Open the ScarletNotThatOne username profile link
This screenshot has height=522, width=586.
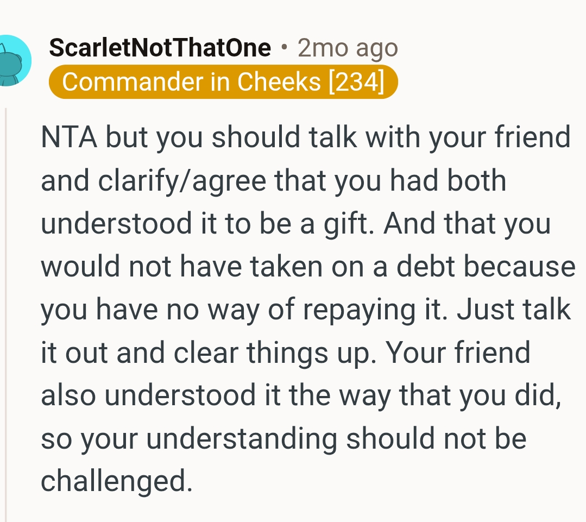click(160, 48)
